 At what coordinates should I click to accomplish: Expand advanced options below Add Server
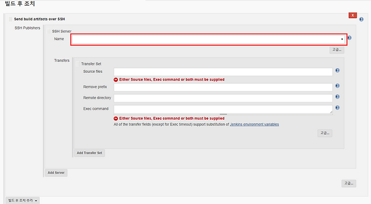[x=348, y=183]
